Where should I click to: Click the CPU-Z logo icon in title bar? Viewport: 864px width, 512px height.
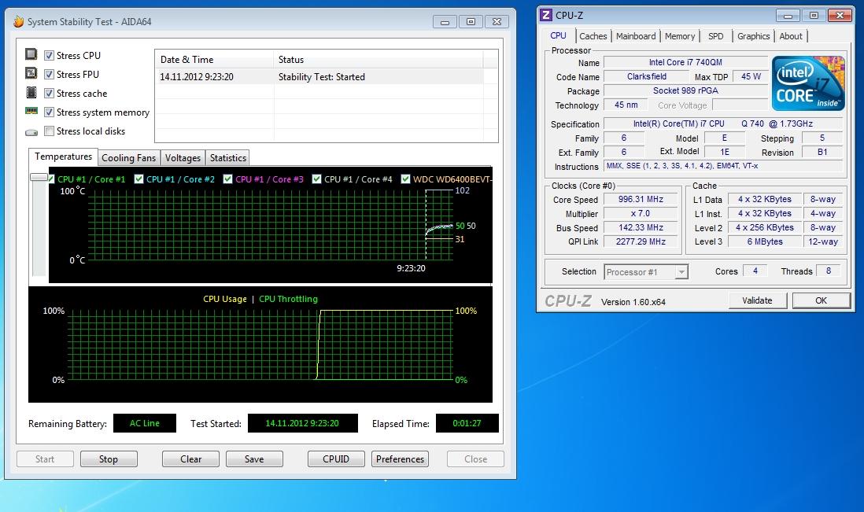click(546, 16)
